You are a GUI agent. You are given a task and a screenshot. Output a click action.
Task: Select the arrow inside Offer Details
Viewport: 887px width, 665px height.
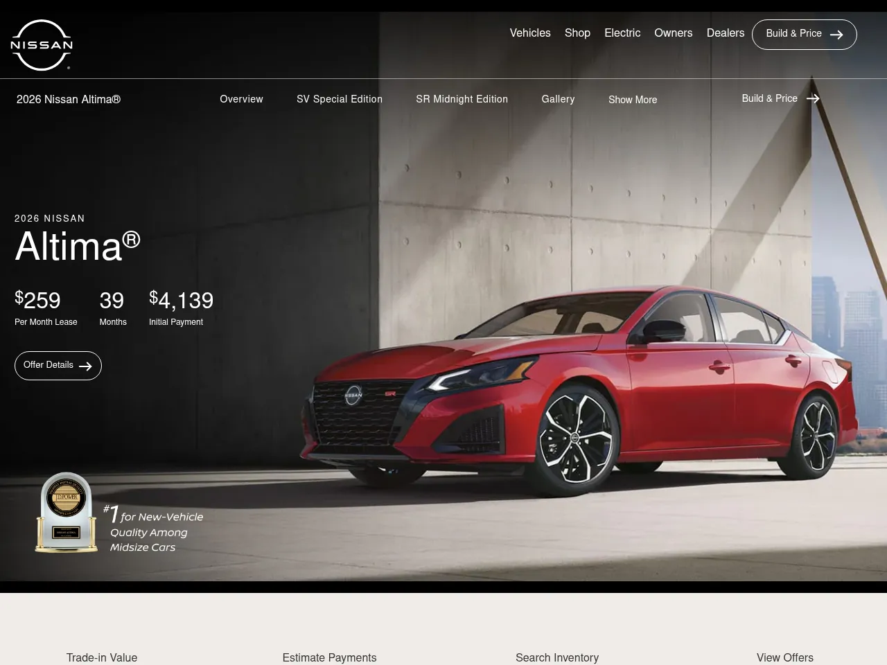point(85,366)
